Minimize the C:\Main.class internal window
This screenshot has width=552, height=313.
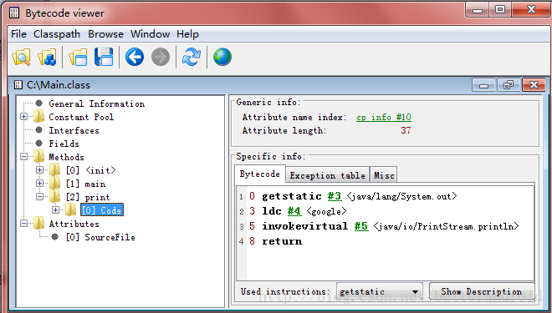(483, 85)
